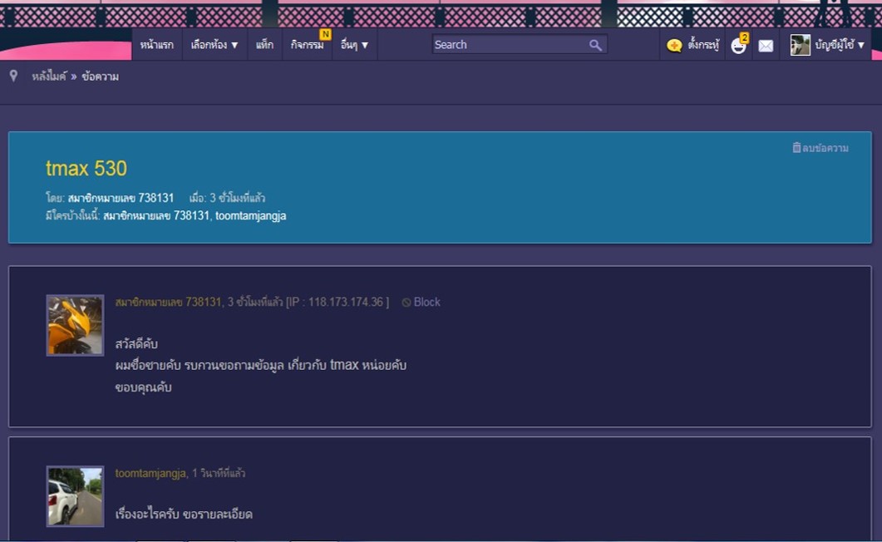Click the สวัสดีคับ greeting line
882x542 pixels.
(136, 344)
